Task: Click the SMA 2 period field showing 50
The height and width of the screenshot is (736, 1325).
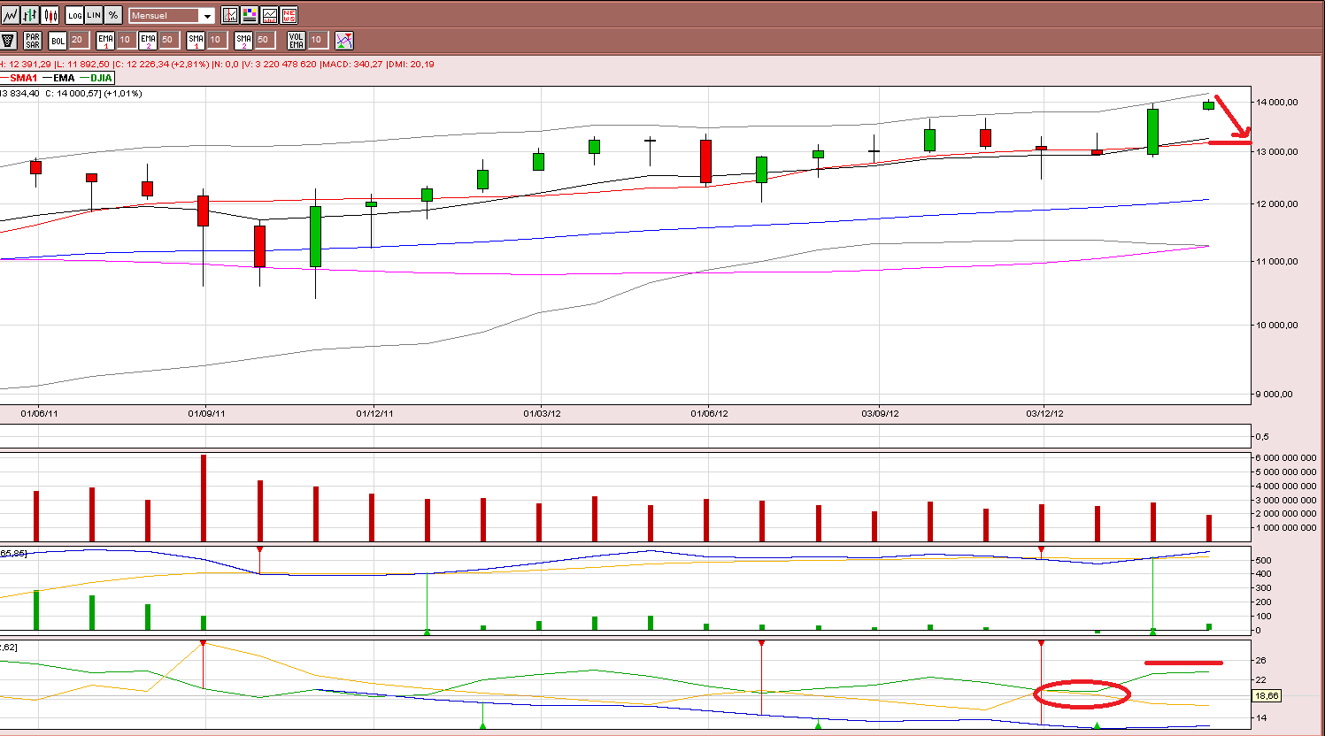Action: point(264,40)
